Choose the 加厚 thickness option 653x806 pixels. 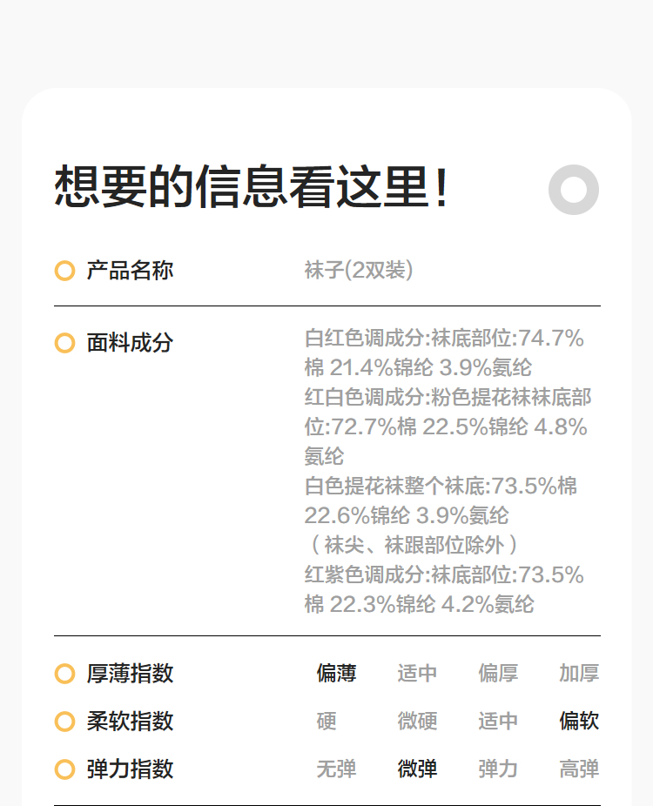point(579,674)
